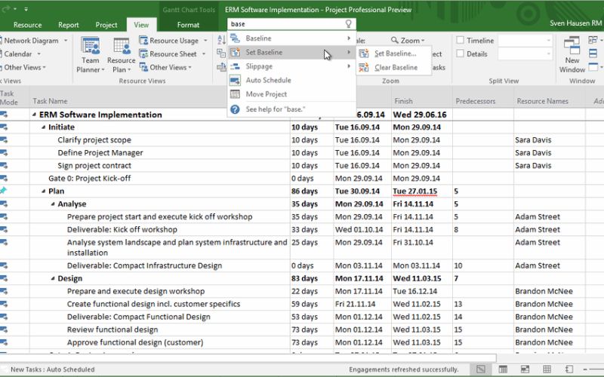Image resolution: width=604 pixels, height=377 pixels.
Task: Click the Tue 27.01.15 finish cell
Action: click(x=422, y=192)
